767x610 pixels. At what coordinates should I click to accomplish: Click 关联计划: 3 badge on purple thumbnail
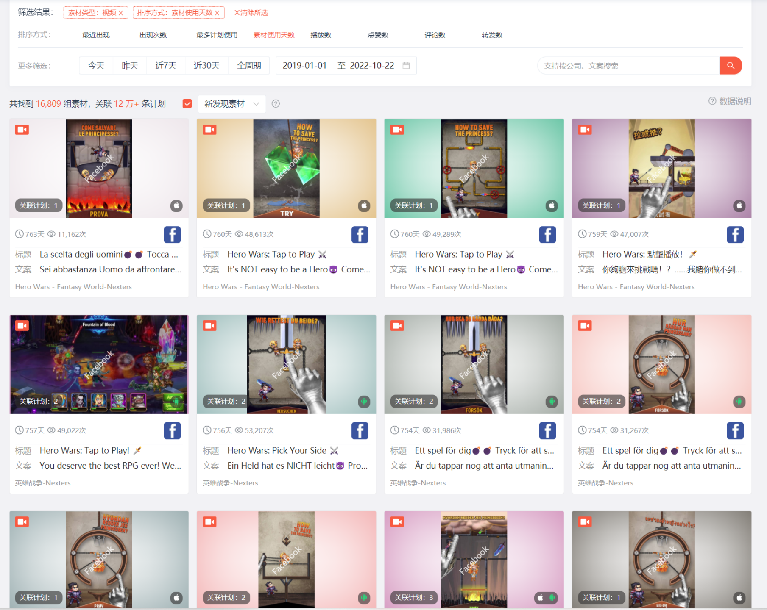[x=414, y=598]
